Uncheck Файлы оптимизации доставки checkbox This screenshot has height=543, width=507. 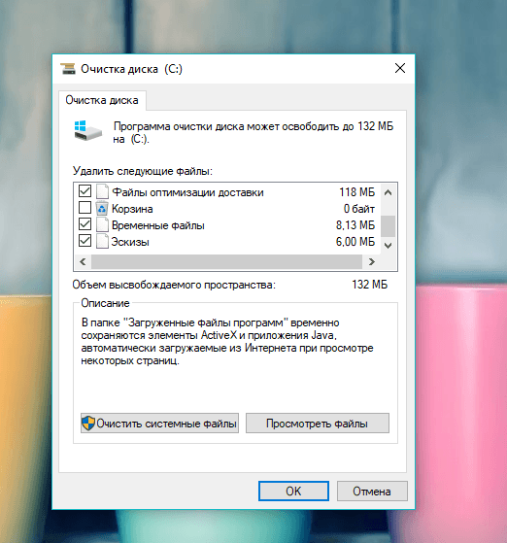pyautogui.click(x=84, y=191)
